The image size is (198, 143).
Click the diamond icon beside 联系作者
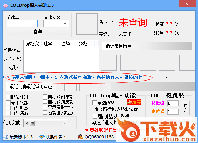coord(42,137)
